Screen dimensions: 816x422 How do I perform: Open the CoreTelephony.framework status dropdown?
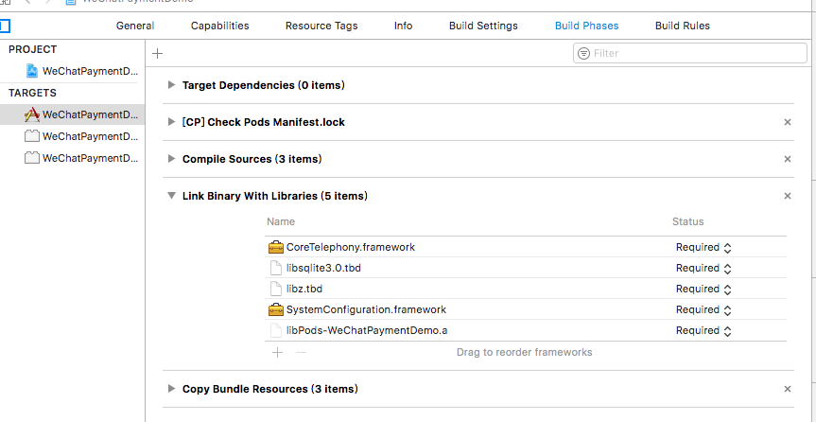pyautogui.click(x=703, y=247)
